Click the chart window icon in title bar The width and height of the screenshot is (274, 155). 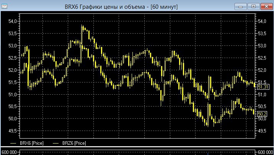(4, 7)
